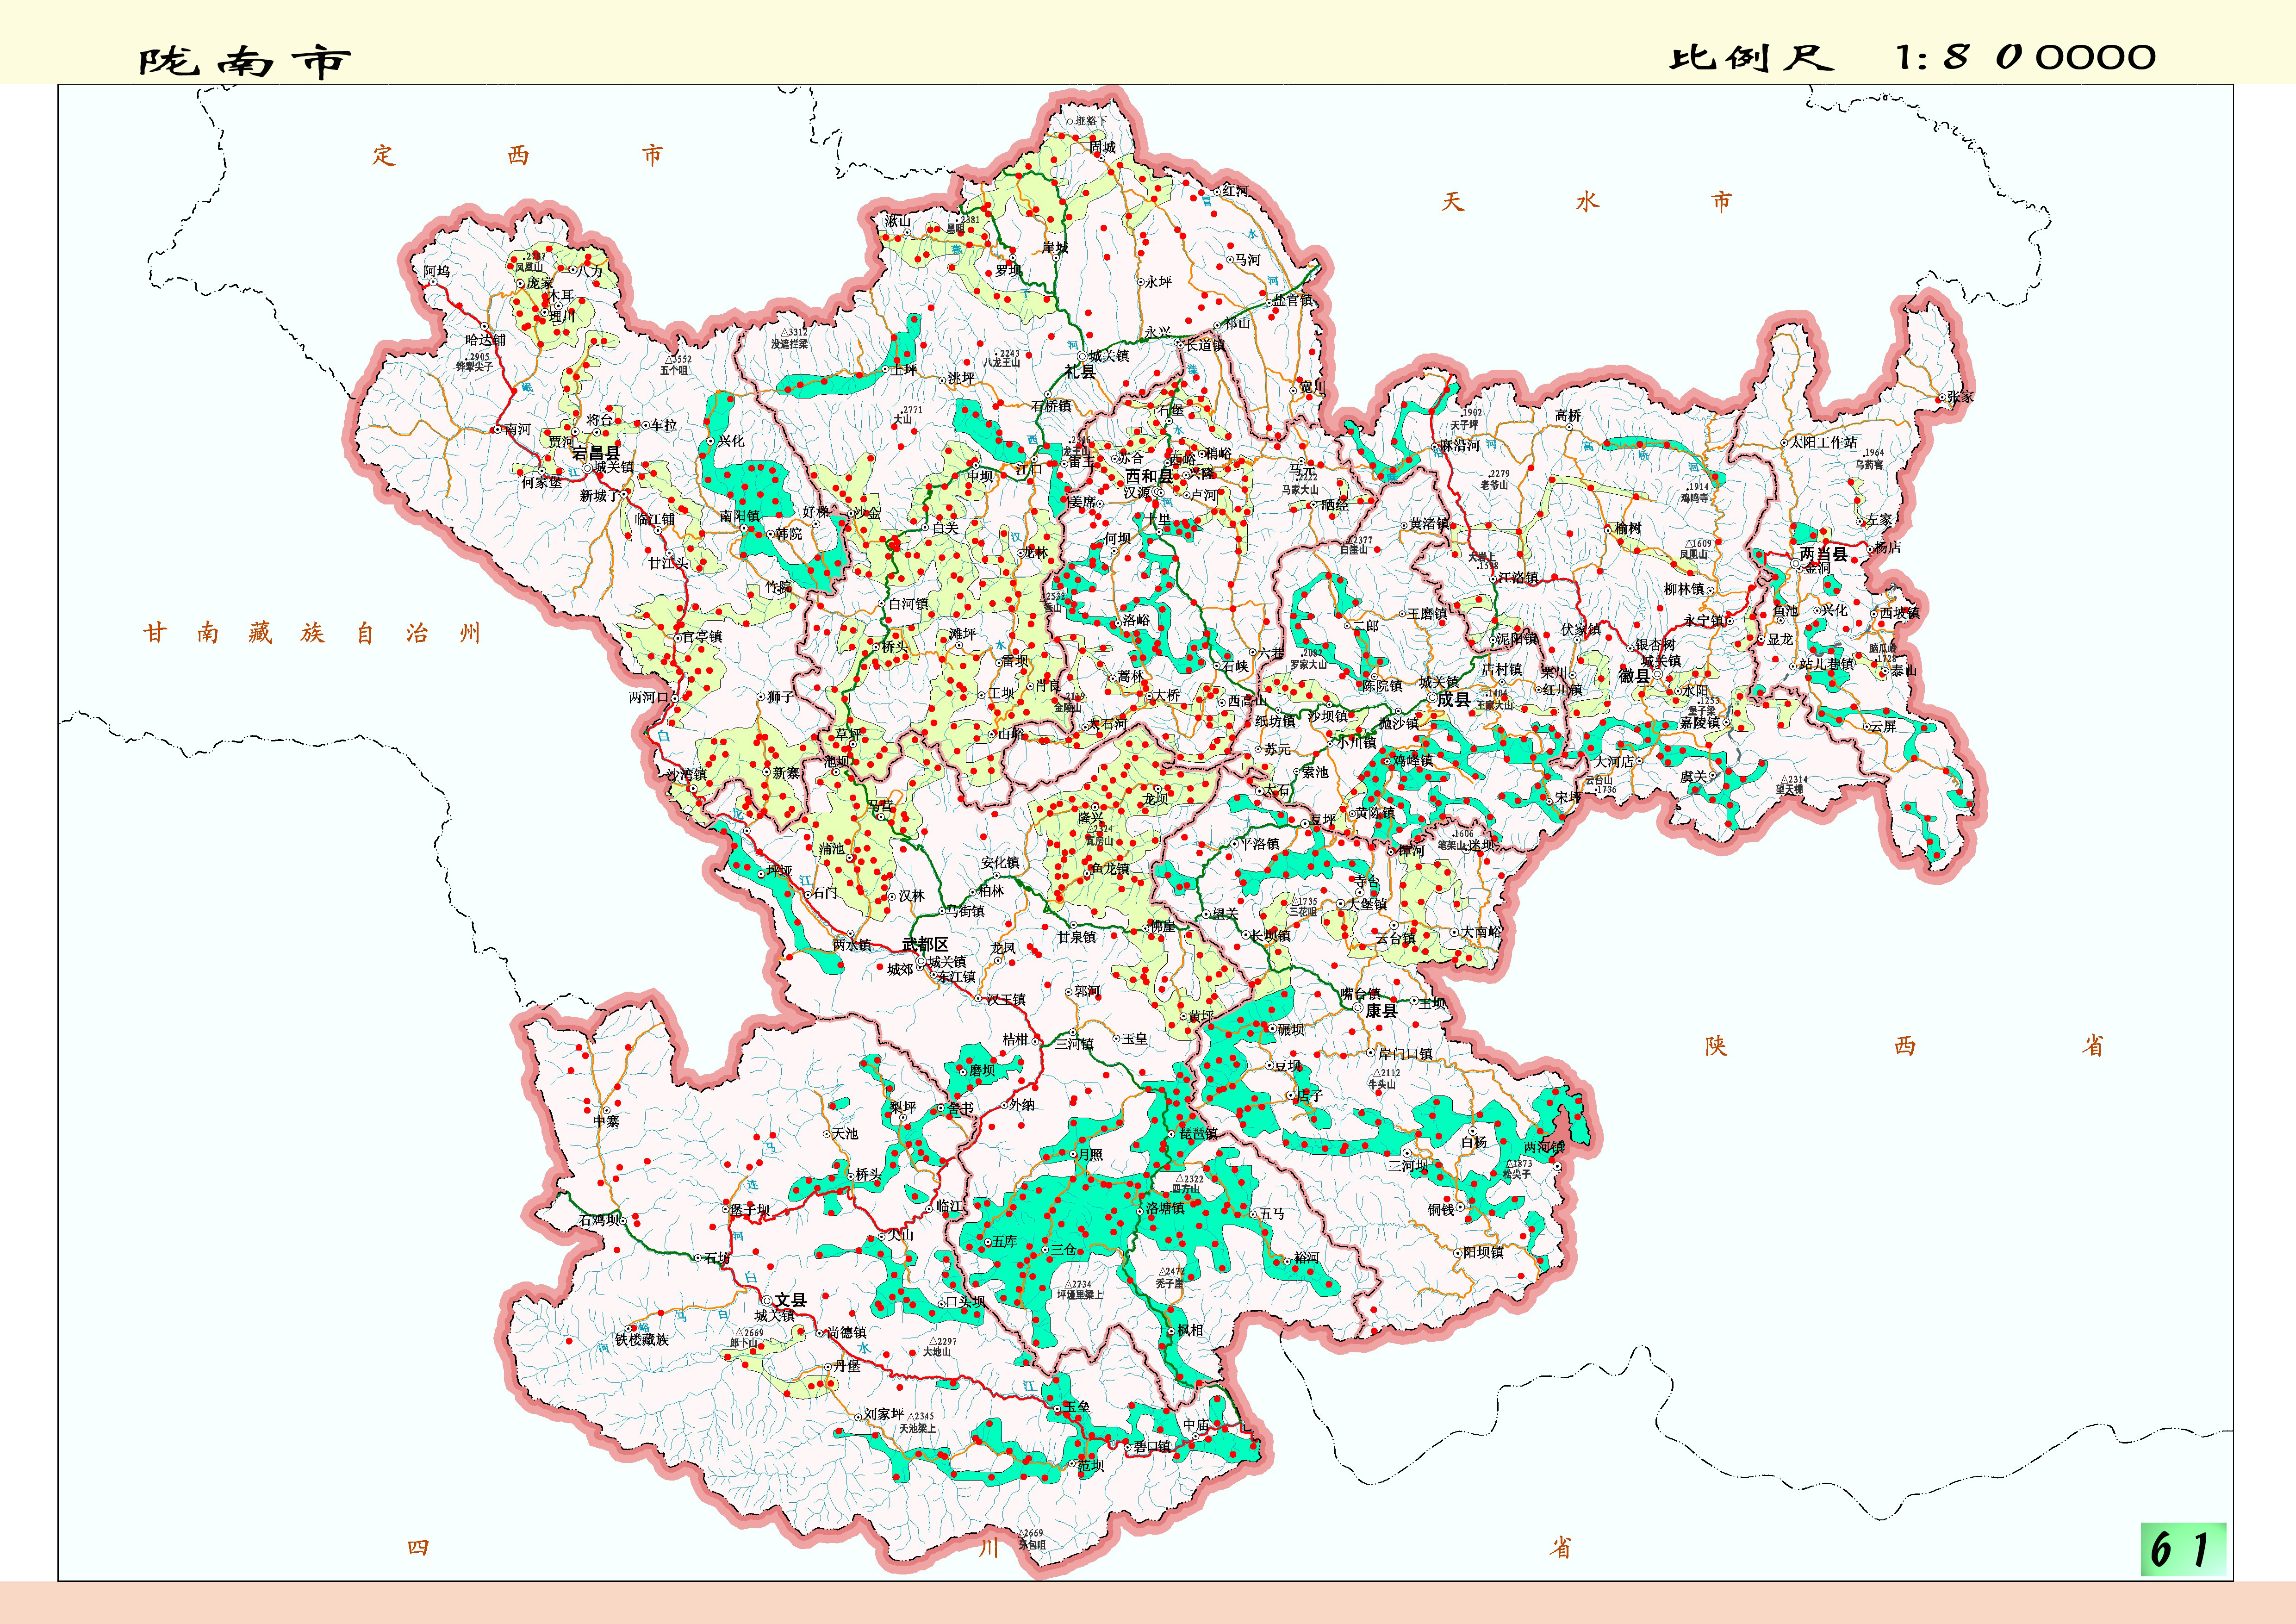Viewport: 2296px width, 1624px height.
Task: Select the 宕昌县 county label
Action: (x=596, y=453)
